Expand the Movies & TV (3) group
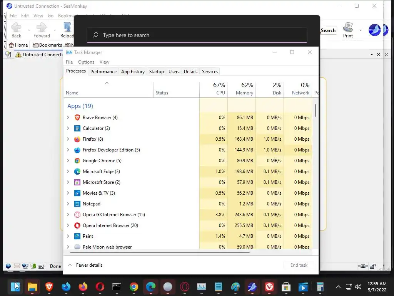 pos(68,193)
